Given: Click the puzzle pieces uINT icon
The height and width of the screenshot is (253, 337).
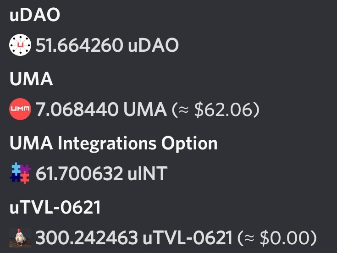Looking at the screenshot, I should click(x=20, y=173).
